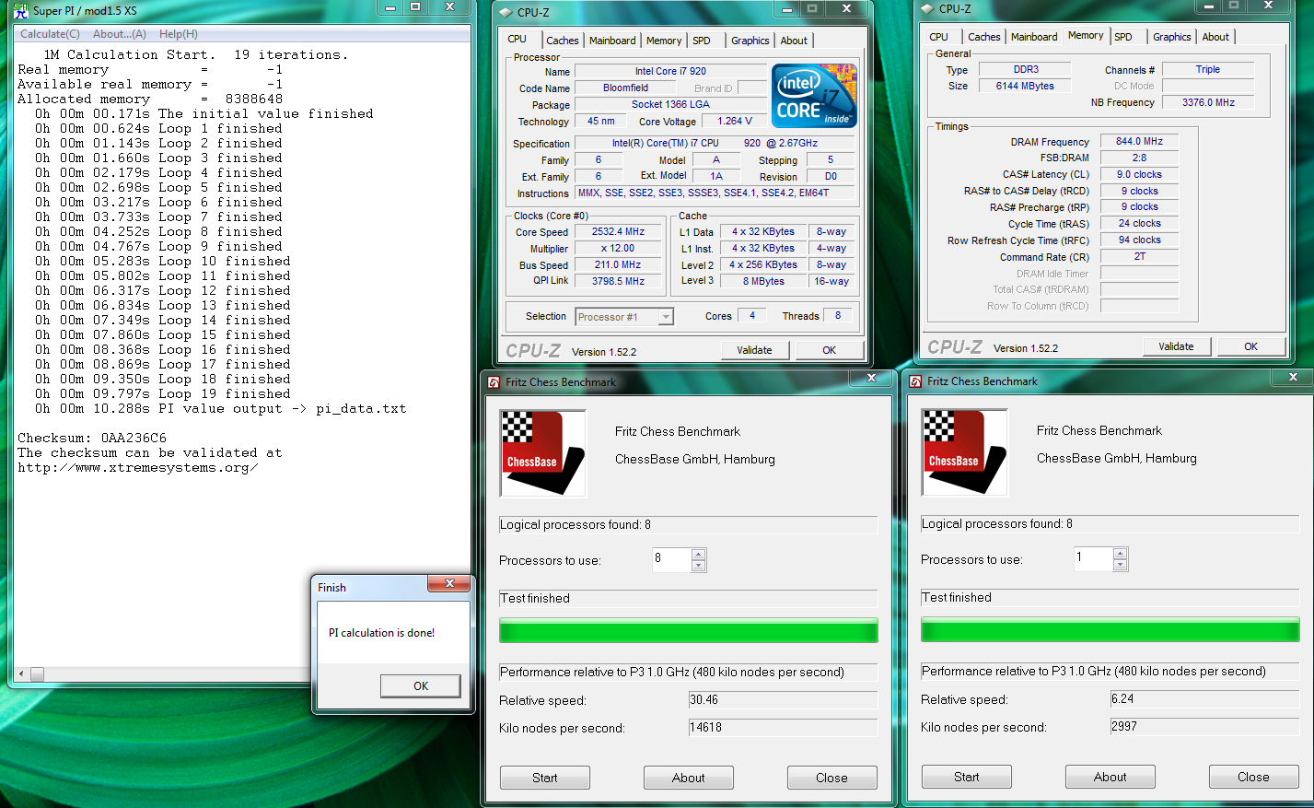Switch to Caches tab in left CPU-Z
This screenshot has width=1314, height=808.
[562, 41]
